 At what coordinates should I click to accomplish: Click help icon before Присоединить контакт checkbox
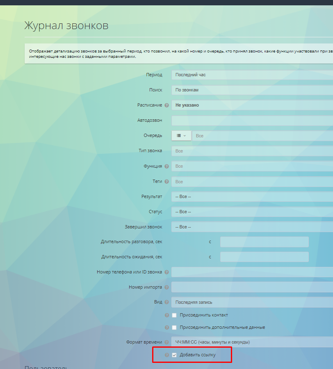coord(167,316)
